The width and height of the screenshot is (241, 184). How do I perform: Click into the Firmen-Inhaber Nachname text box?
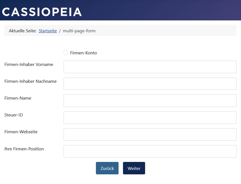(150, 84)
